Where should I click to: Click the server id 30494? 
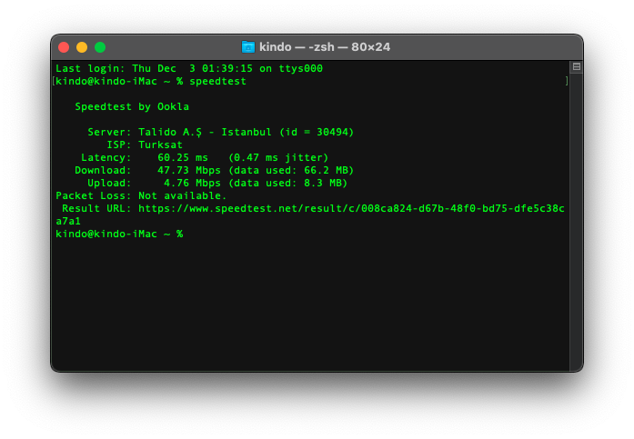coord(331,132)
